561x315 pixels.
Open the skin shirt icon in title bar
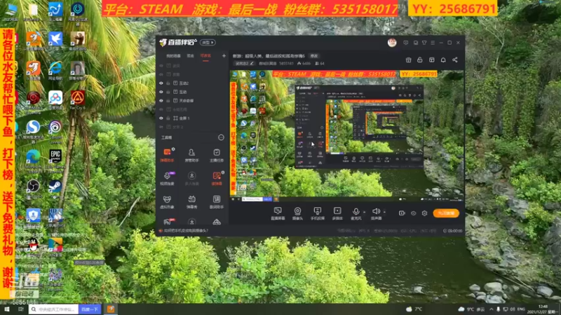pos(424,43)
